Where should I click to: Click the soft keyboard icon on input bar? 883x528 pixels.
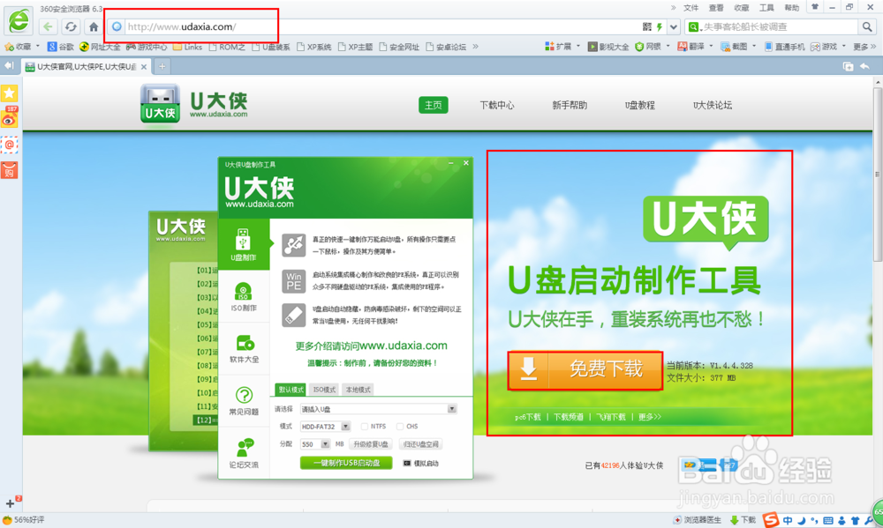tap(828, 521)
